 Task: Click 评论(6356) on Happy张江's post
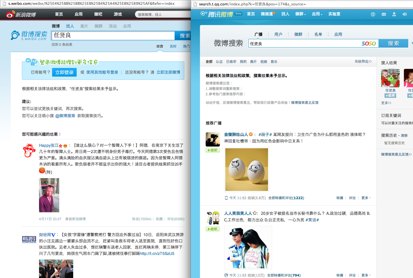click(176, 219)
